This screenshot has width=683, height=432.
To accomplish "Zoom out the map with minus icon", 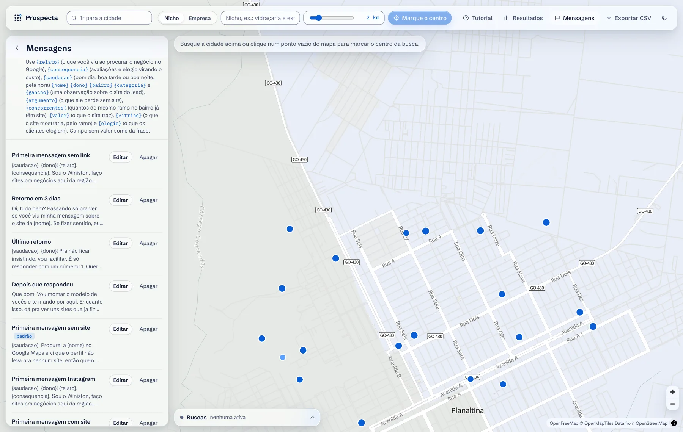I will pyautogui.click(x=672, y=404).
